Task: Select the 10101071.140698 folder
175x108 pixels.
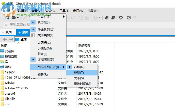Action: (x=19, y=78)
